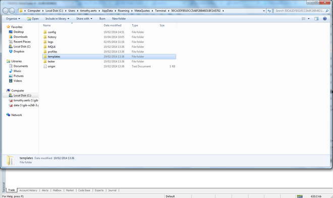Click the New folder button
This screenshot has height=198, width=333.
(x=119, y=19)
